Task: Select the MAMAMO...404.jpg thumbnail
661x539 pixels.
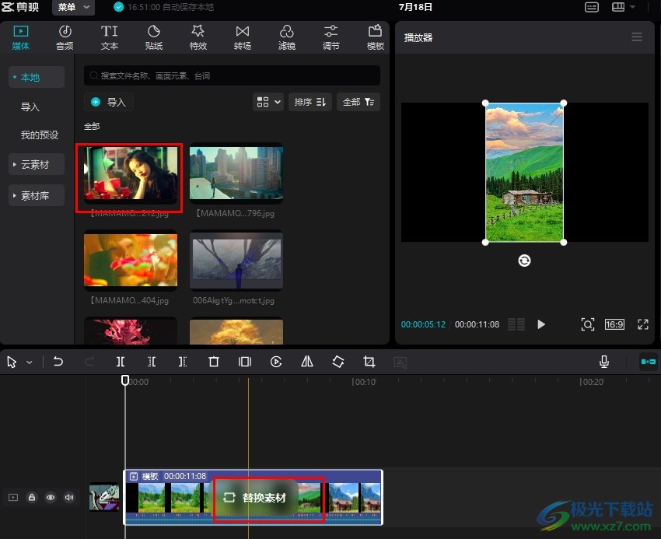Action: (131, 261)
